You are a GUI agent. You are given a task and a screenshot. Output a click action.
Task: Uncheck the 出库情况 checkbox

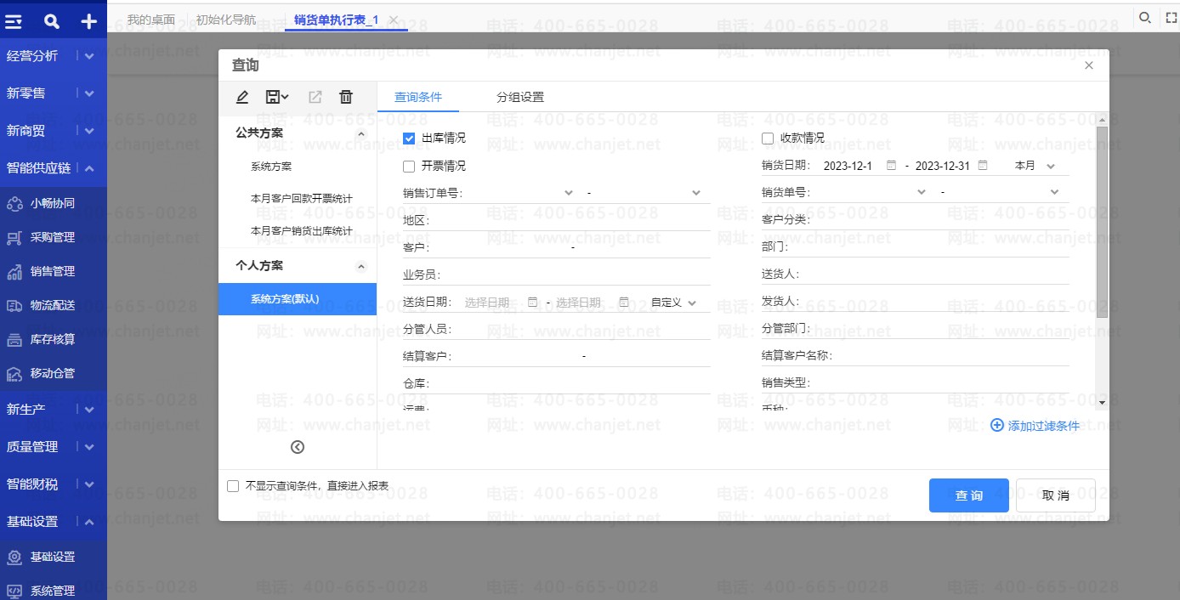pyautogui.click(x=409, y=138)
